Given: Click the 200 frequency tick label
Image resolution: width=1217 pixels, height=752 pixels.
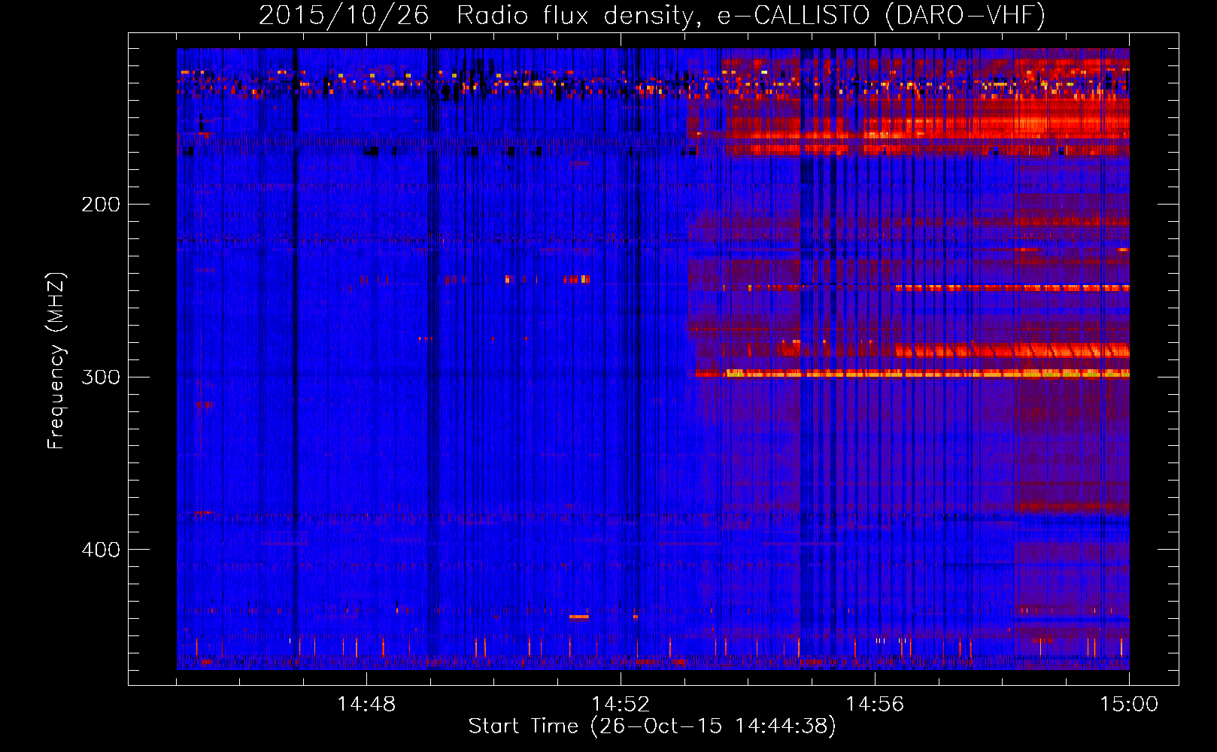Looking at the screenshot, I should (x=101, y=205).
